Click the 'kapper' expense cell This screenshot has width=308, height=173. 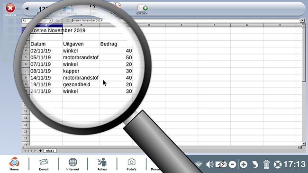point(81,71)
